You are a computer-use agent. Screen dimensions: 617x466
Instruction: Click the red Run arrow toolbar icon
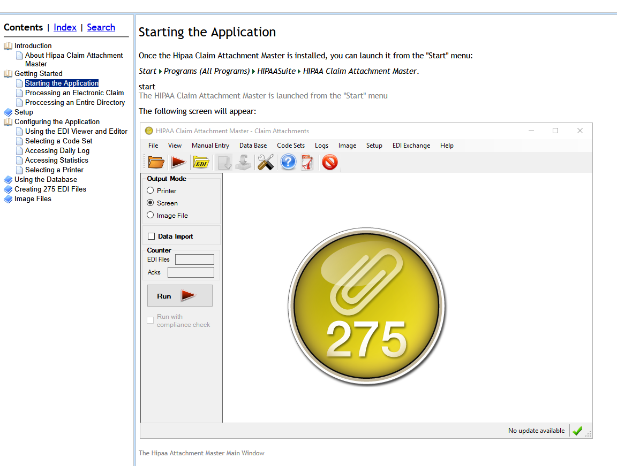point(178,162)
